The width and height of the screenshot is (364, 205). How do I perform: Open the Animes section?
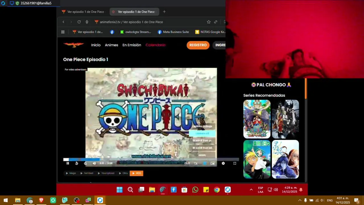[111, 45]
